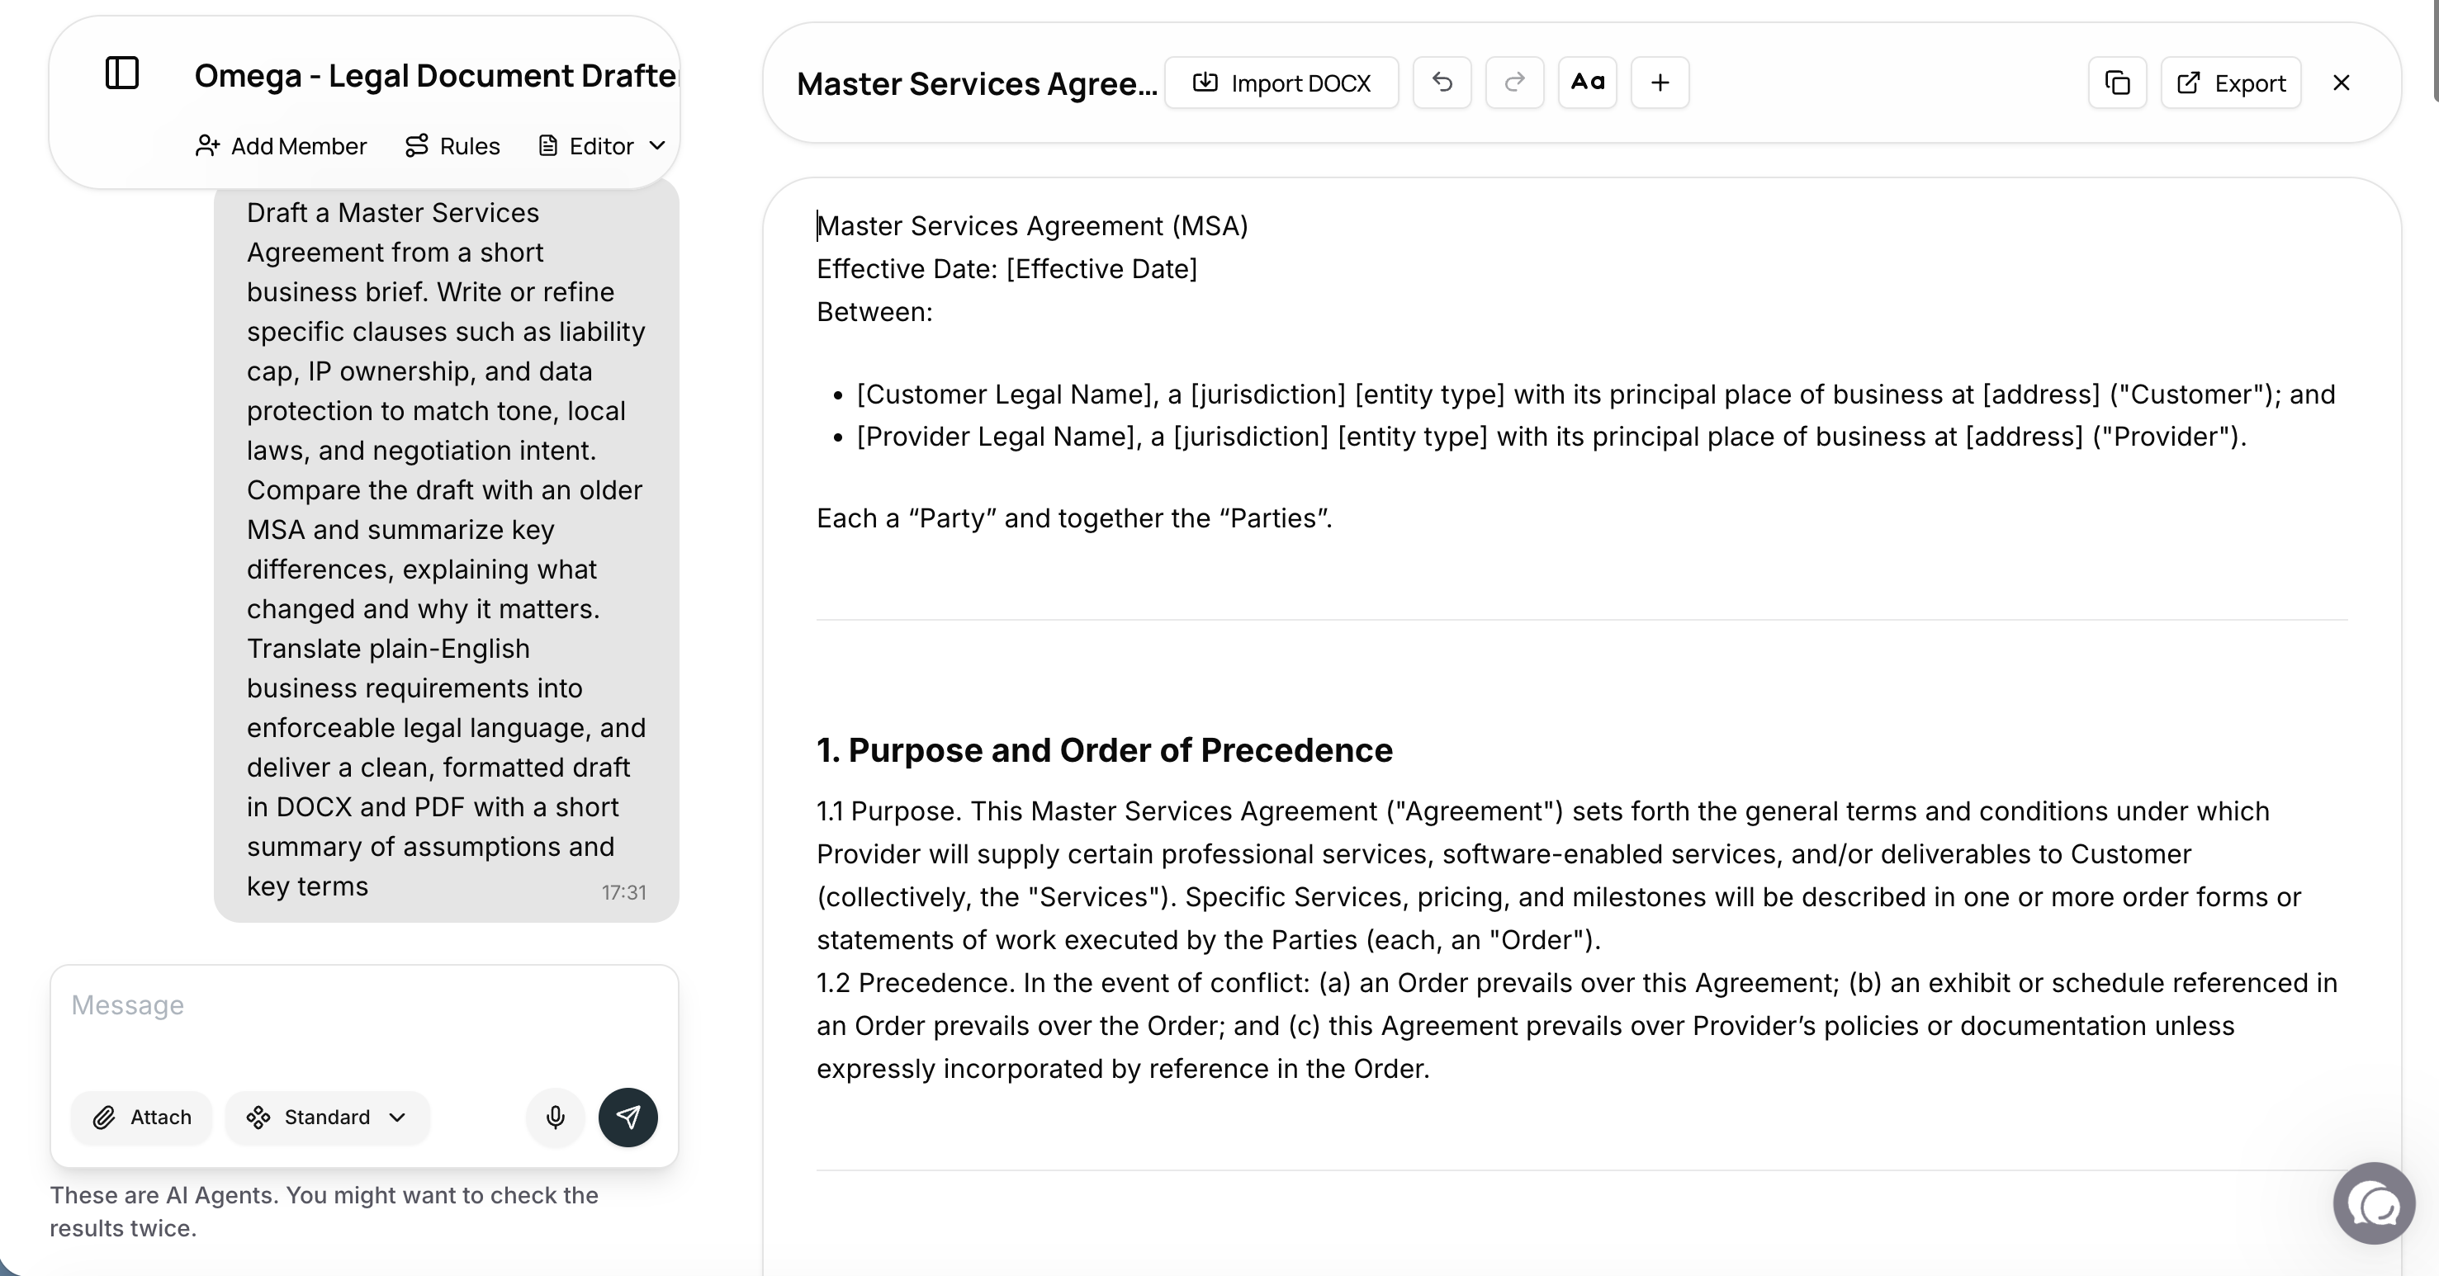Click the redo arrow in the toolbar
Image resolution: width=2439 pixels, height=1276 pixels.
point(1514,83)
